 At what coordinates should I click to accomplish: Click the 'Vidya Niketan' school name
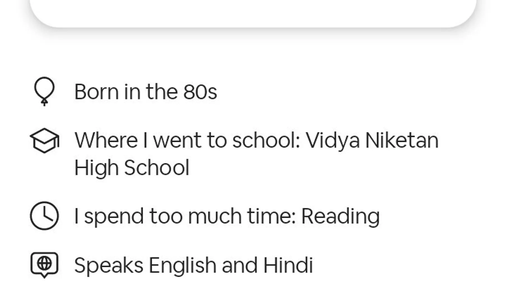pos(372,140)
